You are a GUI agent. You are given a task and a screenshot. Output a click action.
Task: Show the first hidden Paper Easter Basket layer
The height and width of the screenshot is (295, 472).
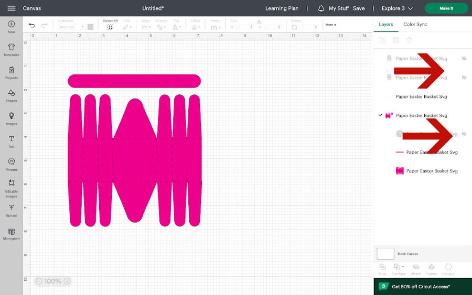click(x=464, y=58)
